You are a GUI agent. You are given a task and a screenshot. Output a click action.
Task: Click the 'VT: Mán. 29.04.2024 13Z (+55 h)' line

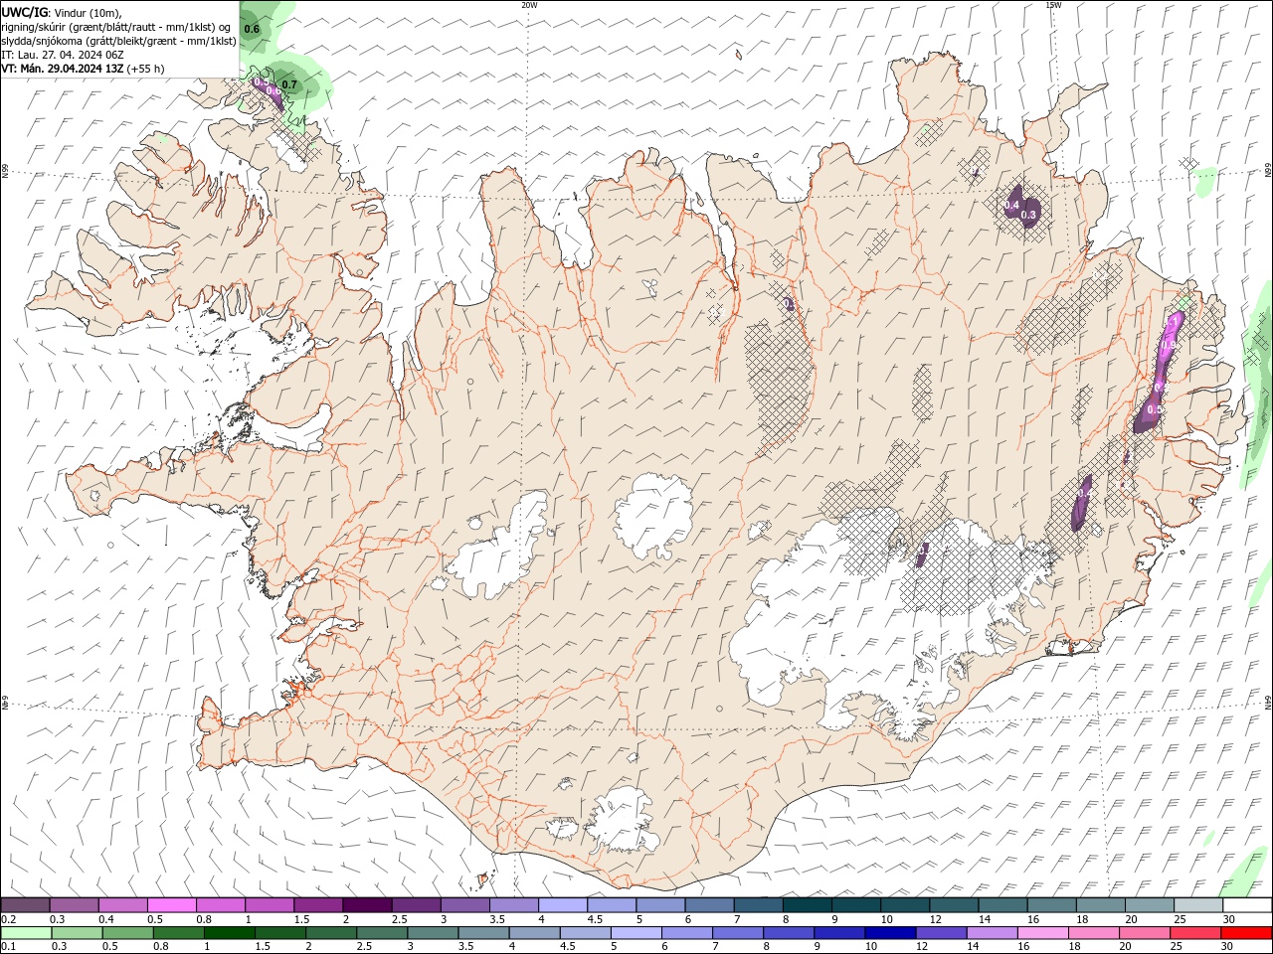(84, 69)
